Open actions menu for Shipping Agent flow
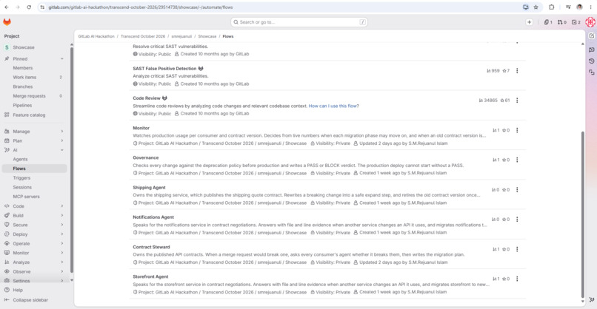 pyautogui.click(x=517, y=190)
